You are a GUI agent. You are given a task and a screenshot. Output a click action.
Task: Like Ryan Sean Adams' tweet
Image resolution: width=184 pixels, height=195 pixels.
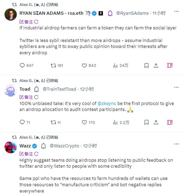(x=89, y=65)
